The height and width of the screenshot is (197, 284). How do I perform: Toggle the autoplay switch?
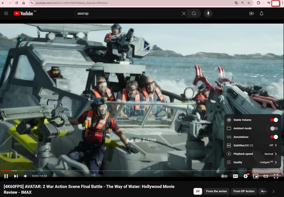click(224, 176)
